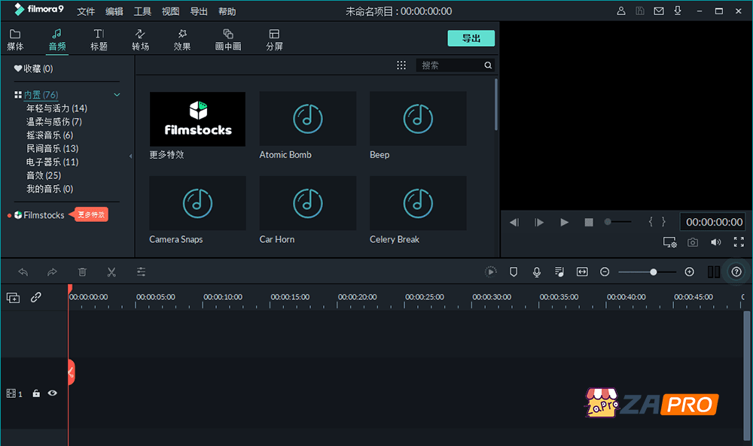Switch to the 转场 transitions tab

pos(140,38)
